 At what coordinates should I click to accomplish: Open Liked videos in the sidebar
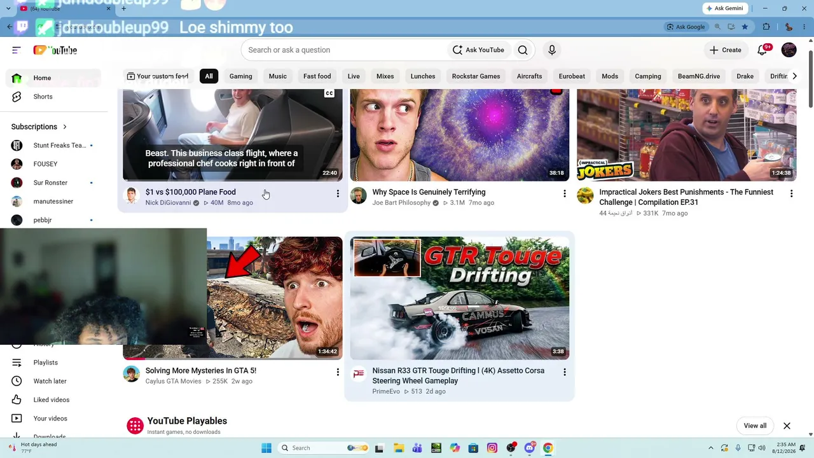[54, 400]
